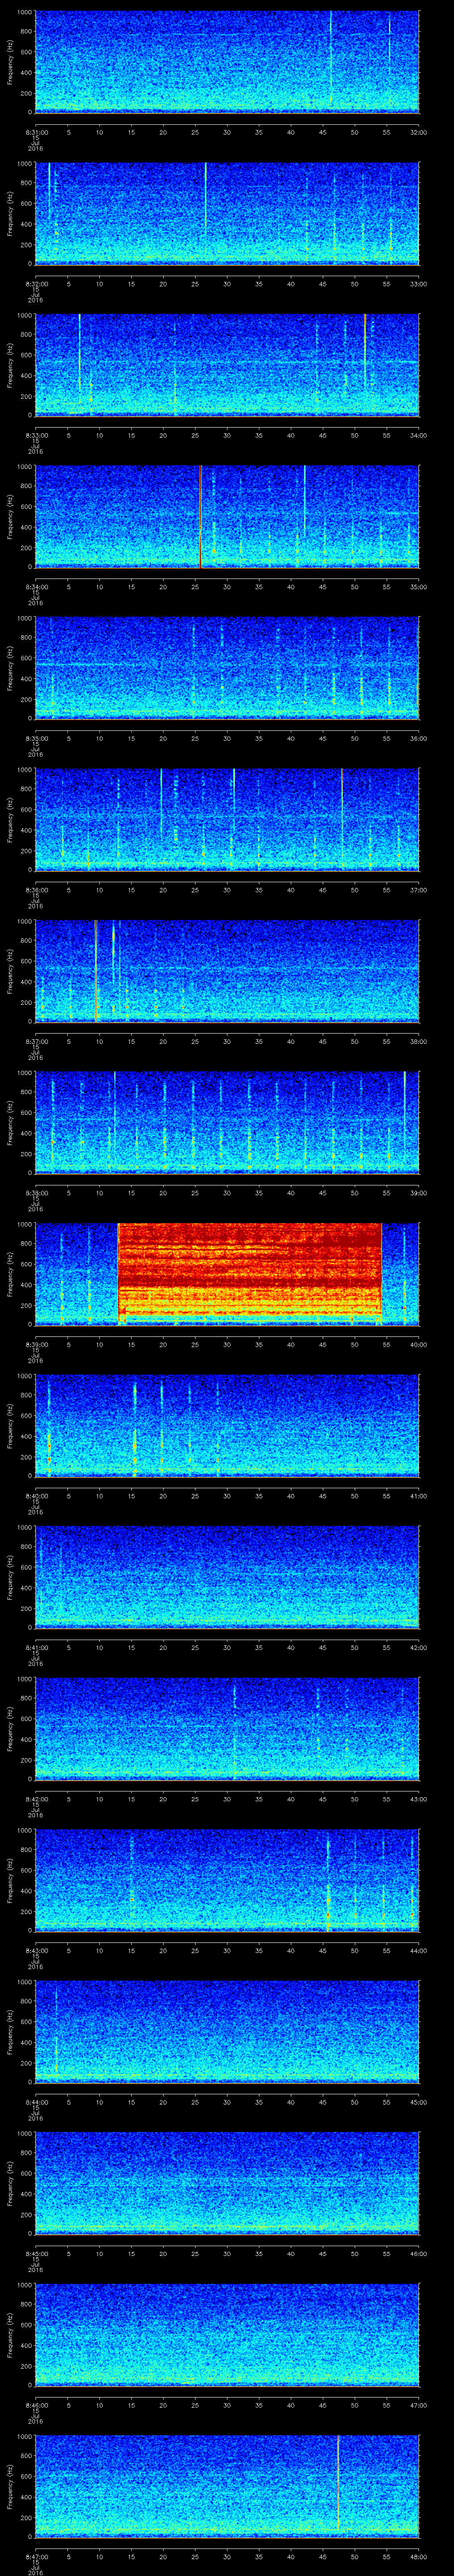The width and height of the screenshot is (454, 2576).
Task: Click the 48:00 end time label
Action: pyautogui.click(x=418, y=2556)
